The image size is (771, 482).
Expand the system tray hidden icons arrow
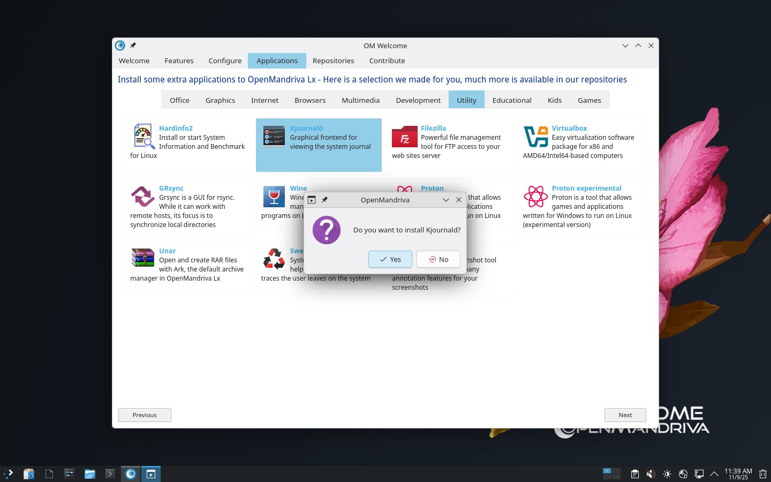pyautogui.click(x=714, y=474)
